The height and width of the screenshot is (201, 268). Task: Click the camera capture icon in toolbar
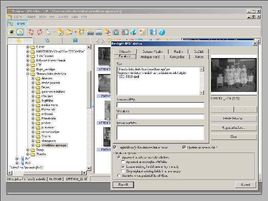[116, 32]
